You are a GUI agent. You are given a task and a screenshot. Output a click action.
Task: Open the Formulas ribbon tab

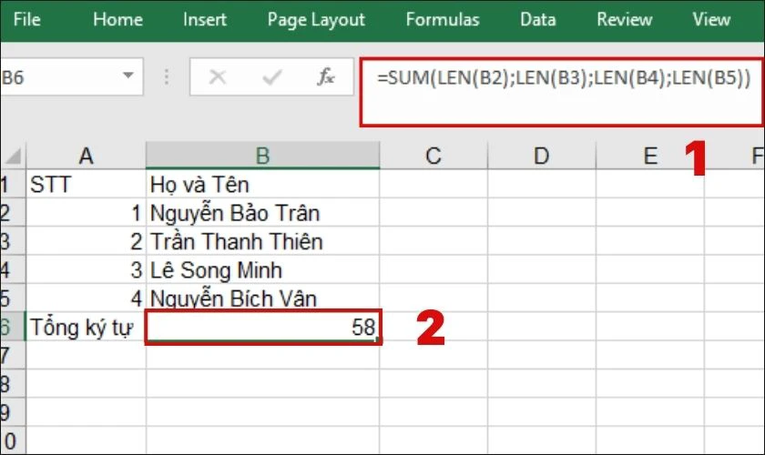click(x=443, y=19)
